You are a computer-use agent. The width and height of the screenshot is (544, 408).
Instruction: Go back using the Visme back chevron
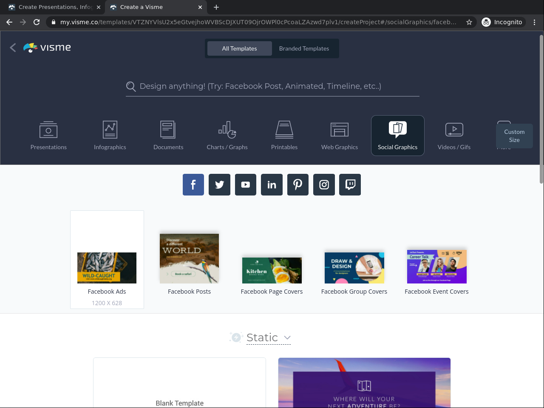[x=13, y=48]
